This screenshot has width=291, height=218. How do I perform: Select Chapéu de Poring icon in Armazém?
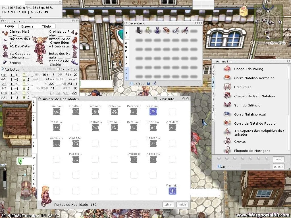pyautogui.click(x=227, y=69)
